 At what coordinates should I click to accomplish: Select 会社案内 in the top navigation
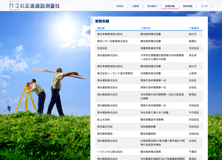coord(152,6)
